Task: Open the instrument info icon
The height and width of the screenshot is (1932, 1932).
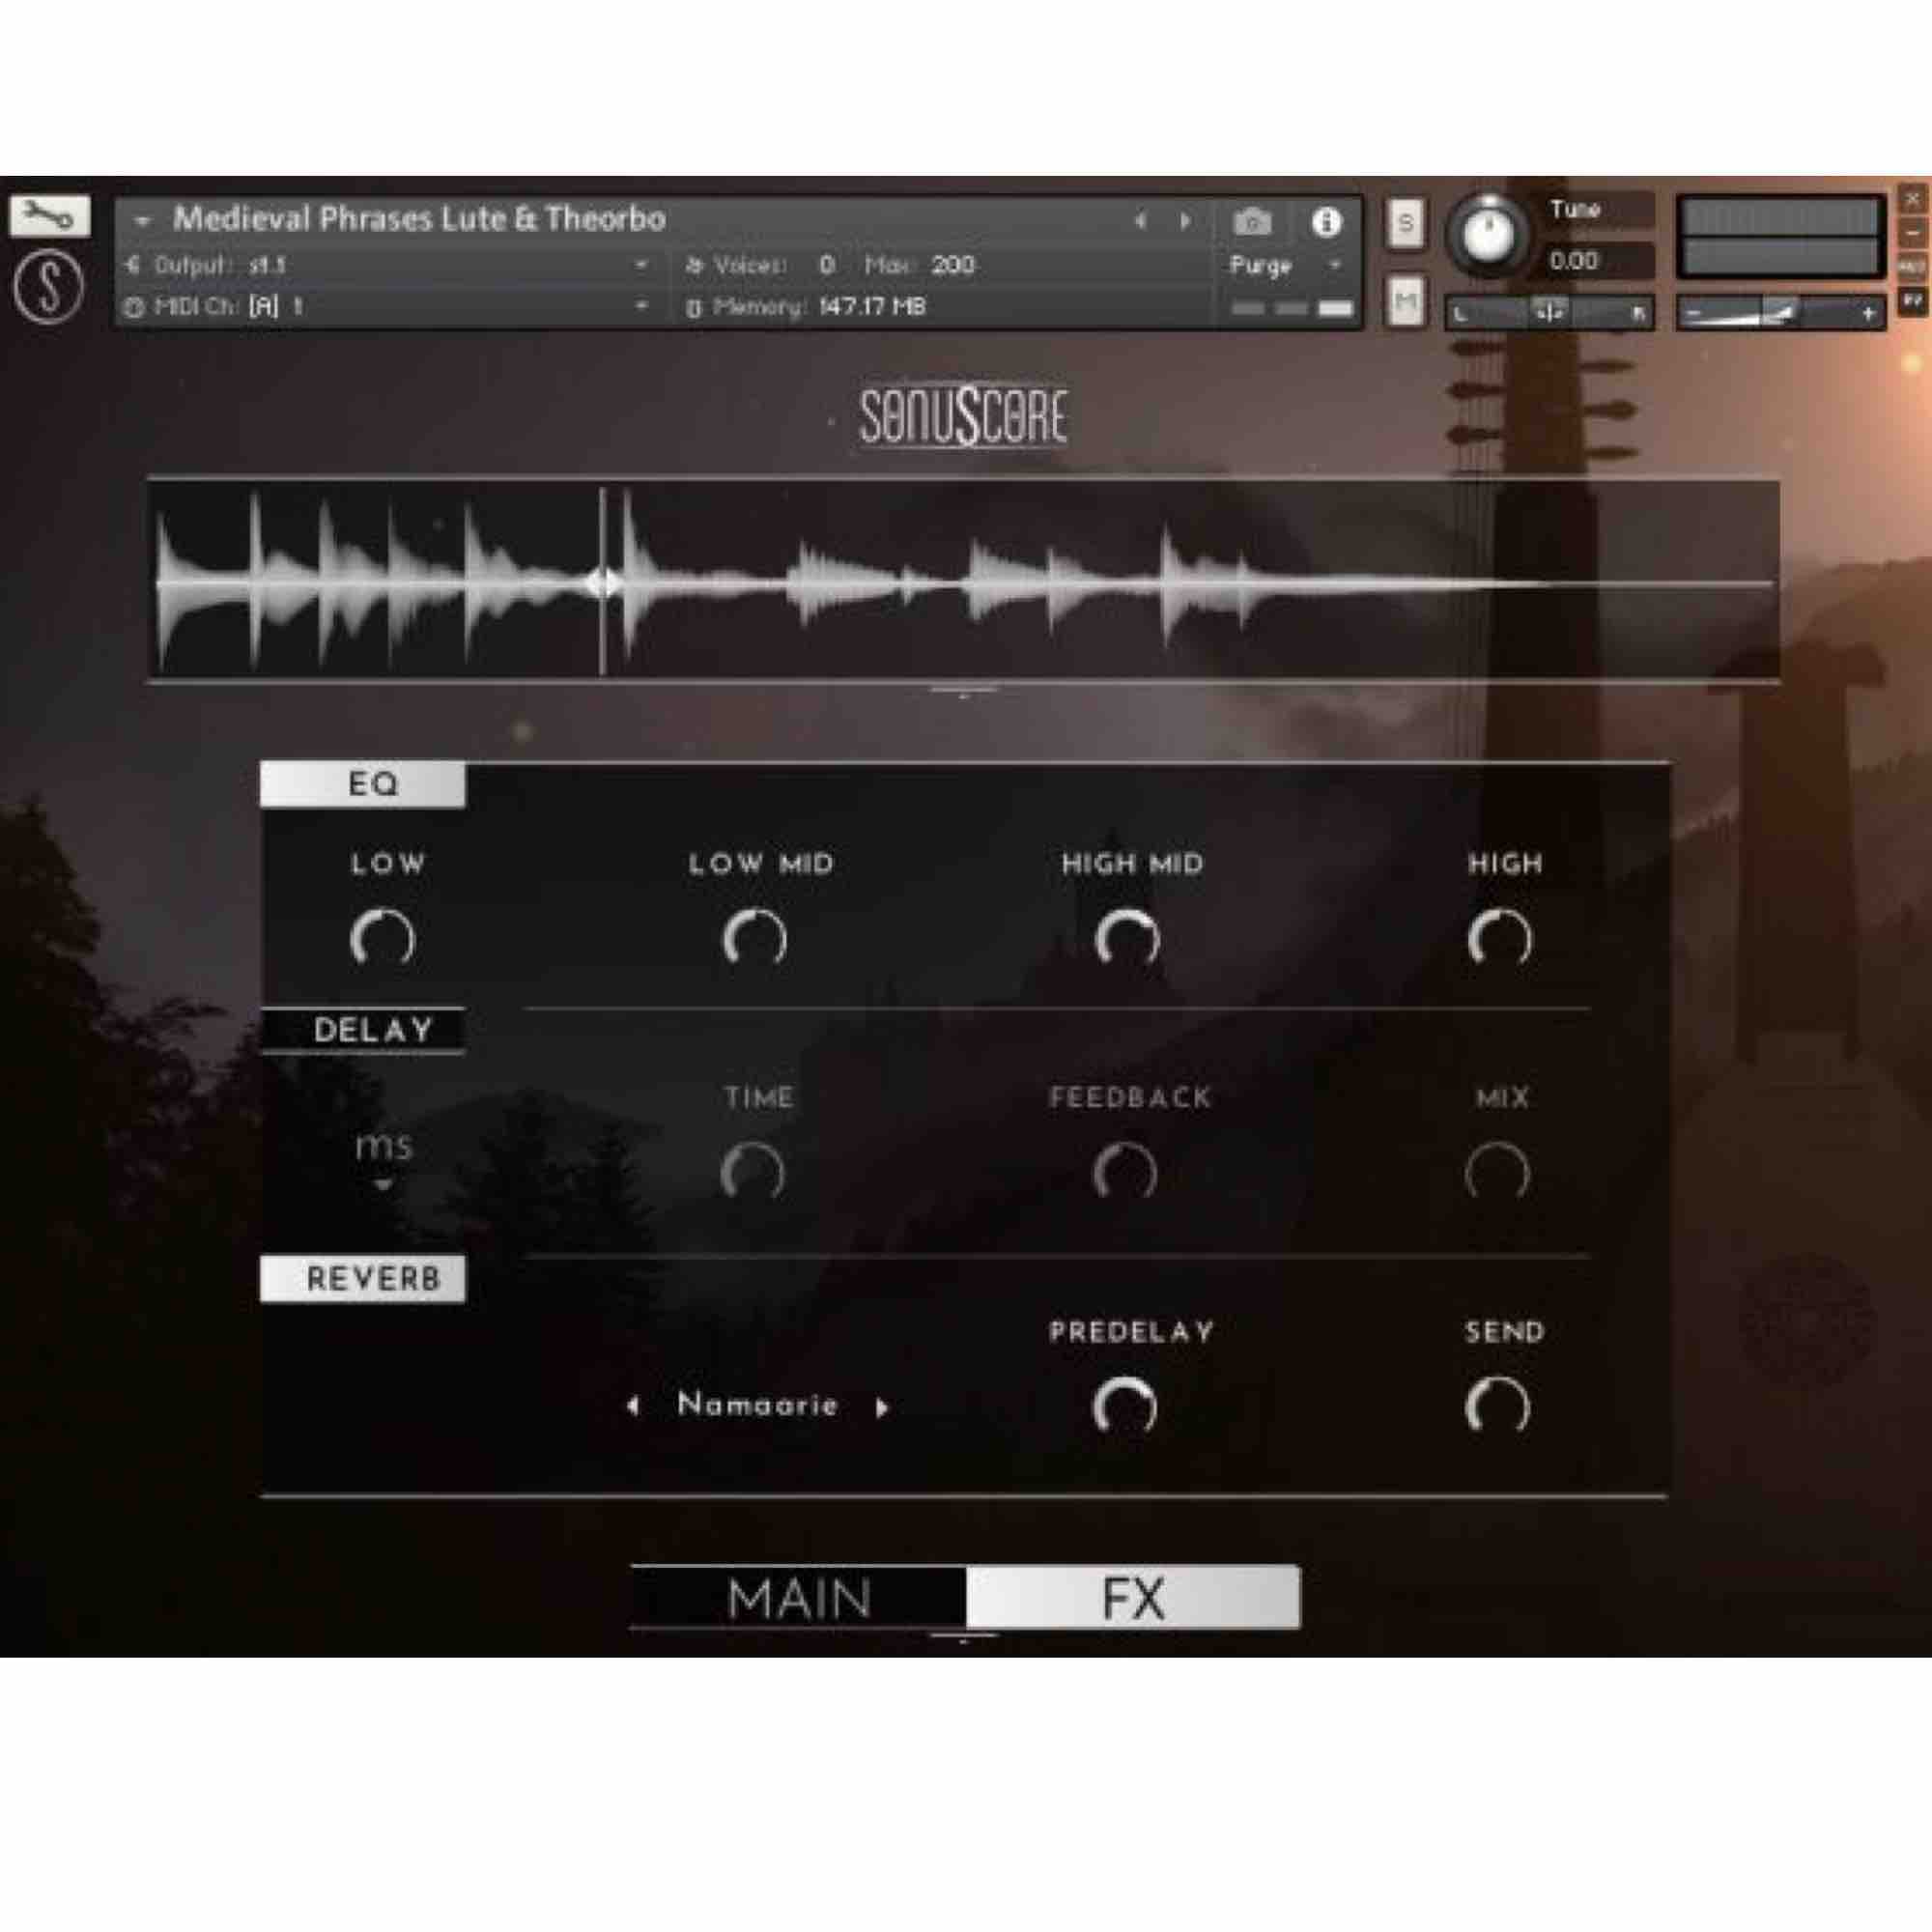Action: point(1326,222)
